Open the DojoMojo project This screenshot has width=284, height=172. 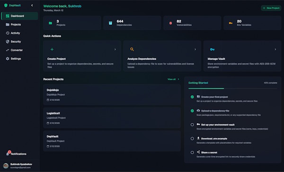pos(112,95)
